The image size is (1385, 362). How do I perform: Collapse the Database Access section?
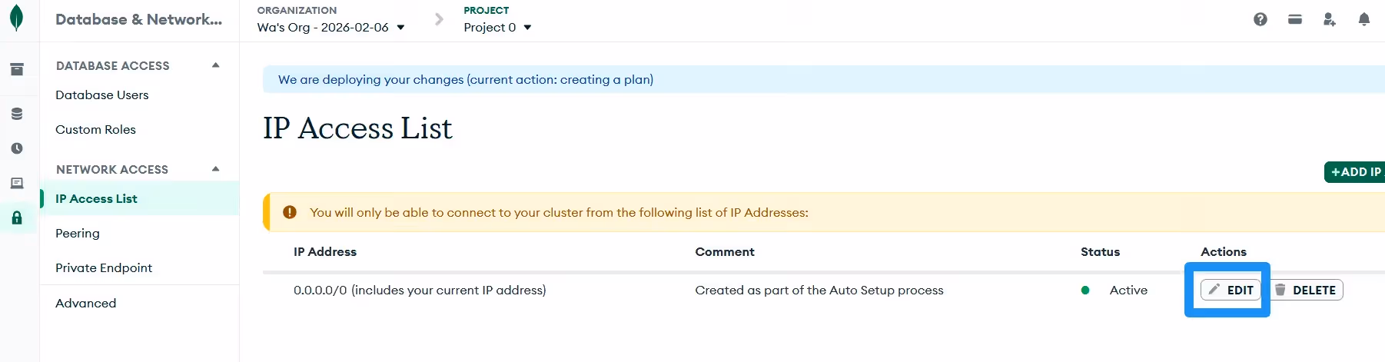[216, 65]
